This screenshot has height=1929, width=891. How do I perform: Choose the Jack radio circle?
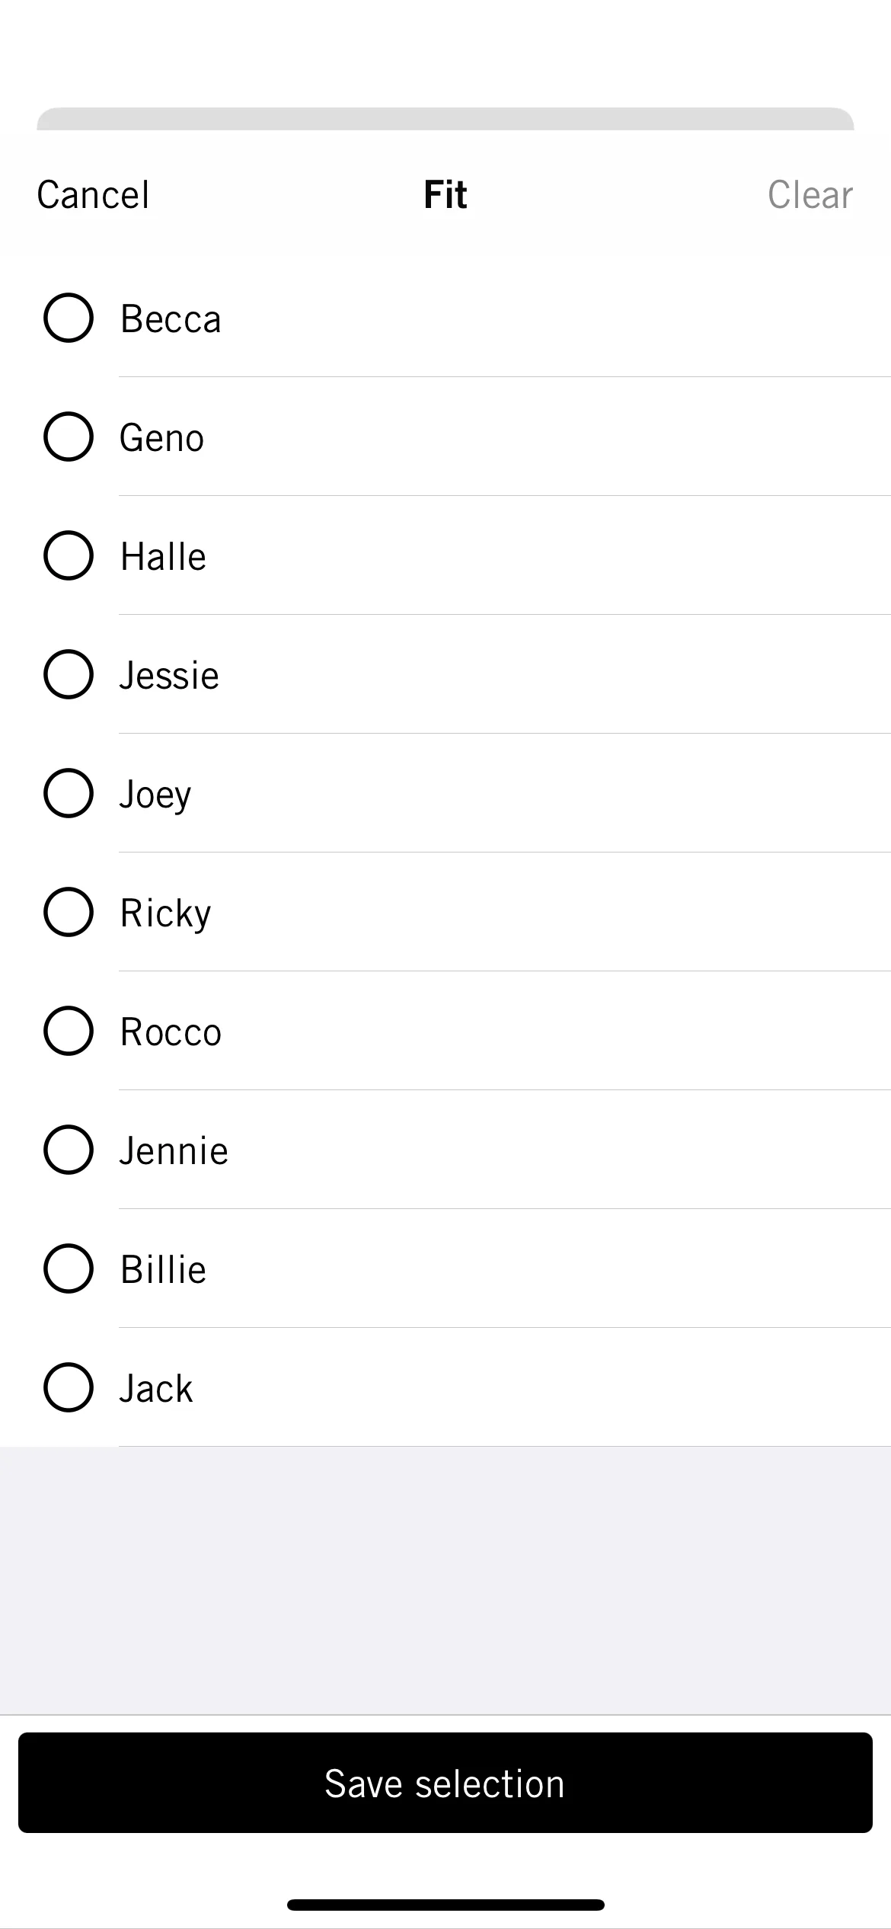point(69,1387)
